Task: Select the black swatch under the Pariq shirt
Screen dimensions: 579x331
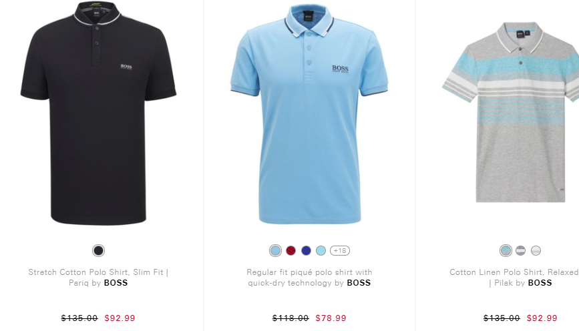Action: coord(98,251)
